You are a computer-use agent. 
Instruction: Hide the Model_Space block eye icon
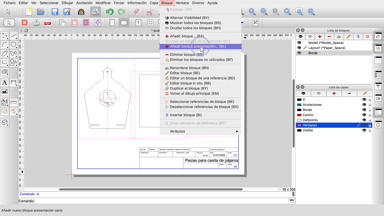[x=299, y=43]
